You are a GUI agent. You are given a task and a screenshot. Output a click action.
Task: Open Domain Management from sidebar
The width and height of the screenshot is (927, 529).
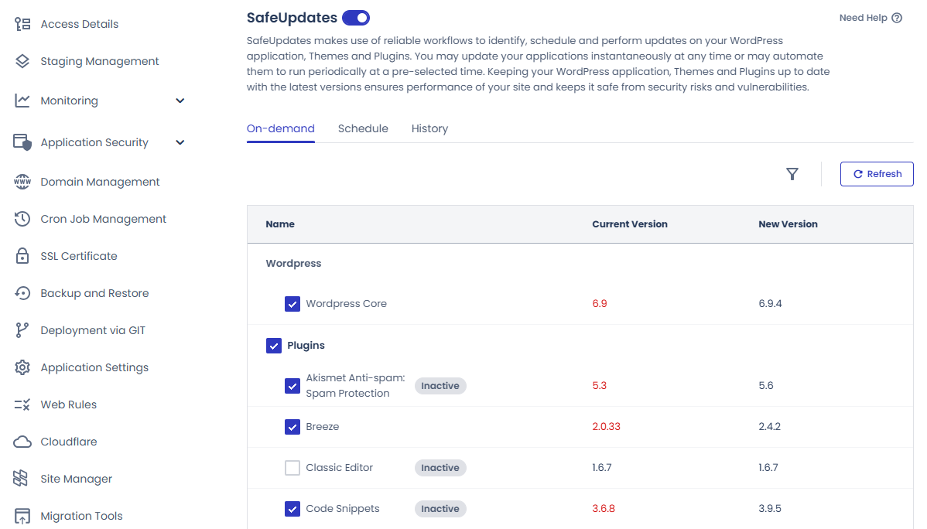100,182
